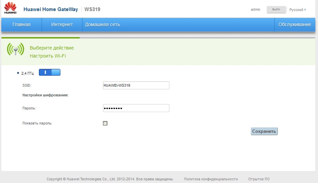
Task: Click the Сохранить button
Action: click(264, 131)
